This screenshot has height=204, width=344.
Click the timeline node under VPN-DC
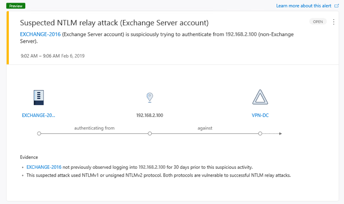tap(260, 133)
